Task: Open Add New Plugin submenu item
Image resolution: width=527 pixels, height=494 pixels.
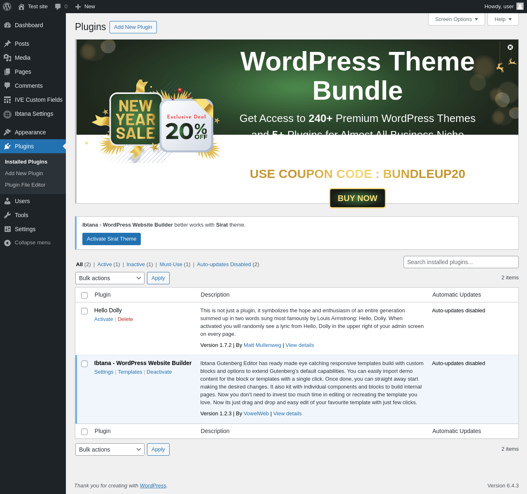Action: 24,173
